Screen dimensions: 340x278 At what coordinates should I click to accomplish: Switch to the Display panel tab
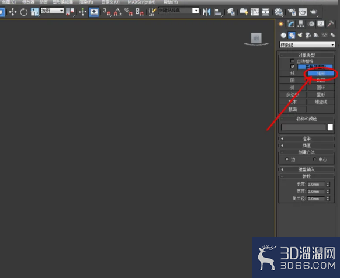tap(321, 24)
